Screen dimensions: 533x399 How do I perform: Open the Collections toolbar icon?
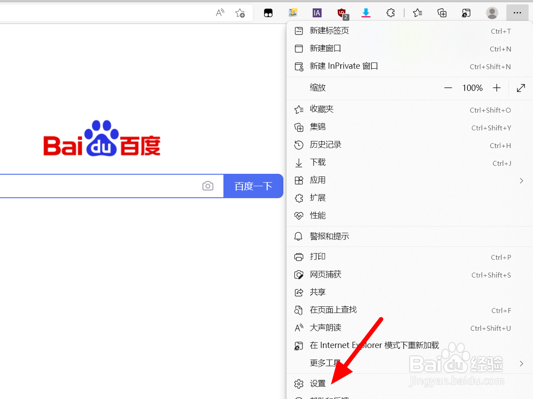pyautogui.click(x=442, y=13)
